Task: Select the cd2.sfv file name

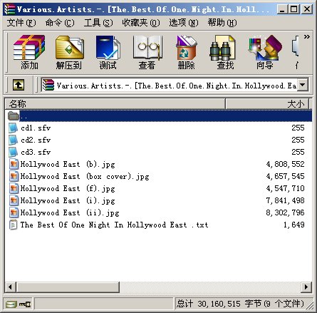Action: pyautogui.click(x=36, y=140)
